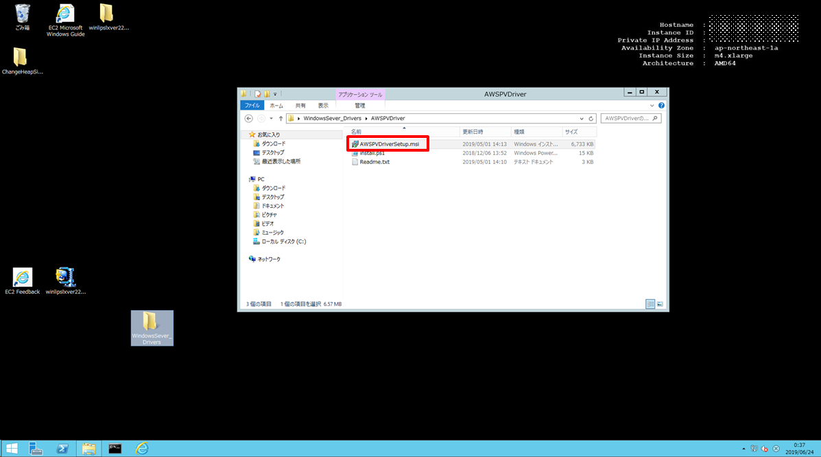Open the address bar history dropdown
821x457 pixels.
pos(582,118)
